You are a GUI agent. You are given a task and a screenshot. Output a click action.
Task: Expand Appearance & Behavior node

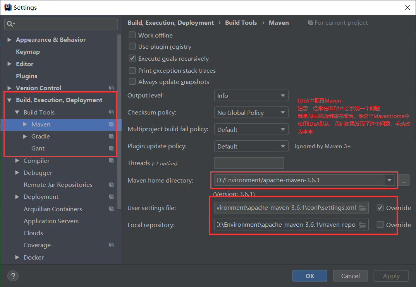(10, 40)
